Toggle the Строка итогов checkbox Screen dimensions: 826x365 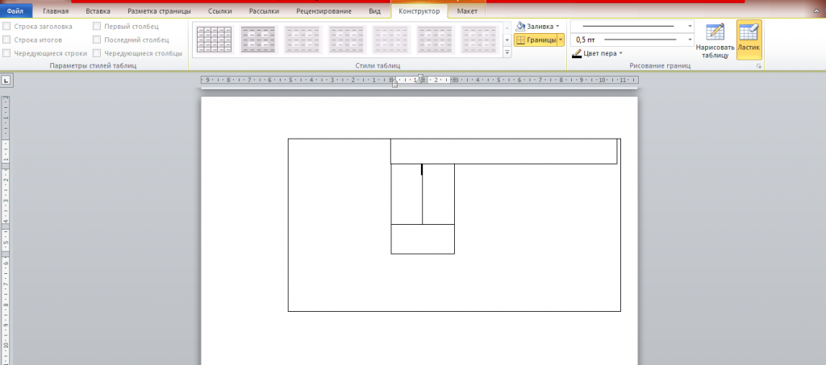[6, 39]
